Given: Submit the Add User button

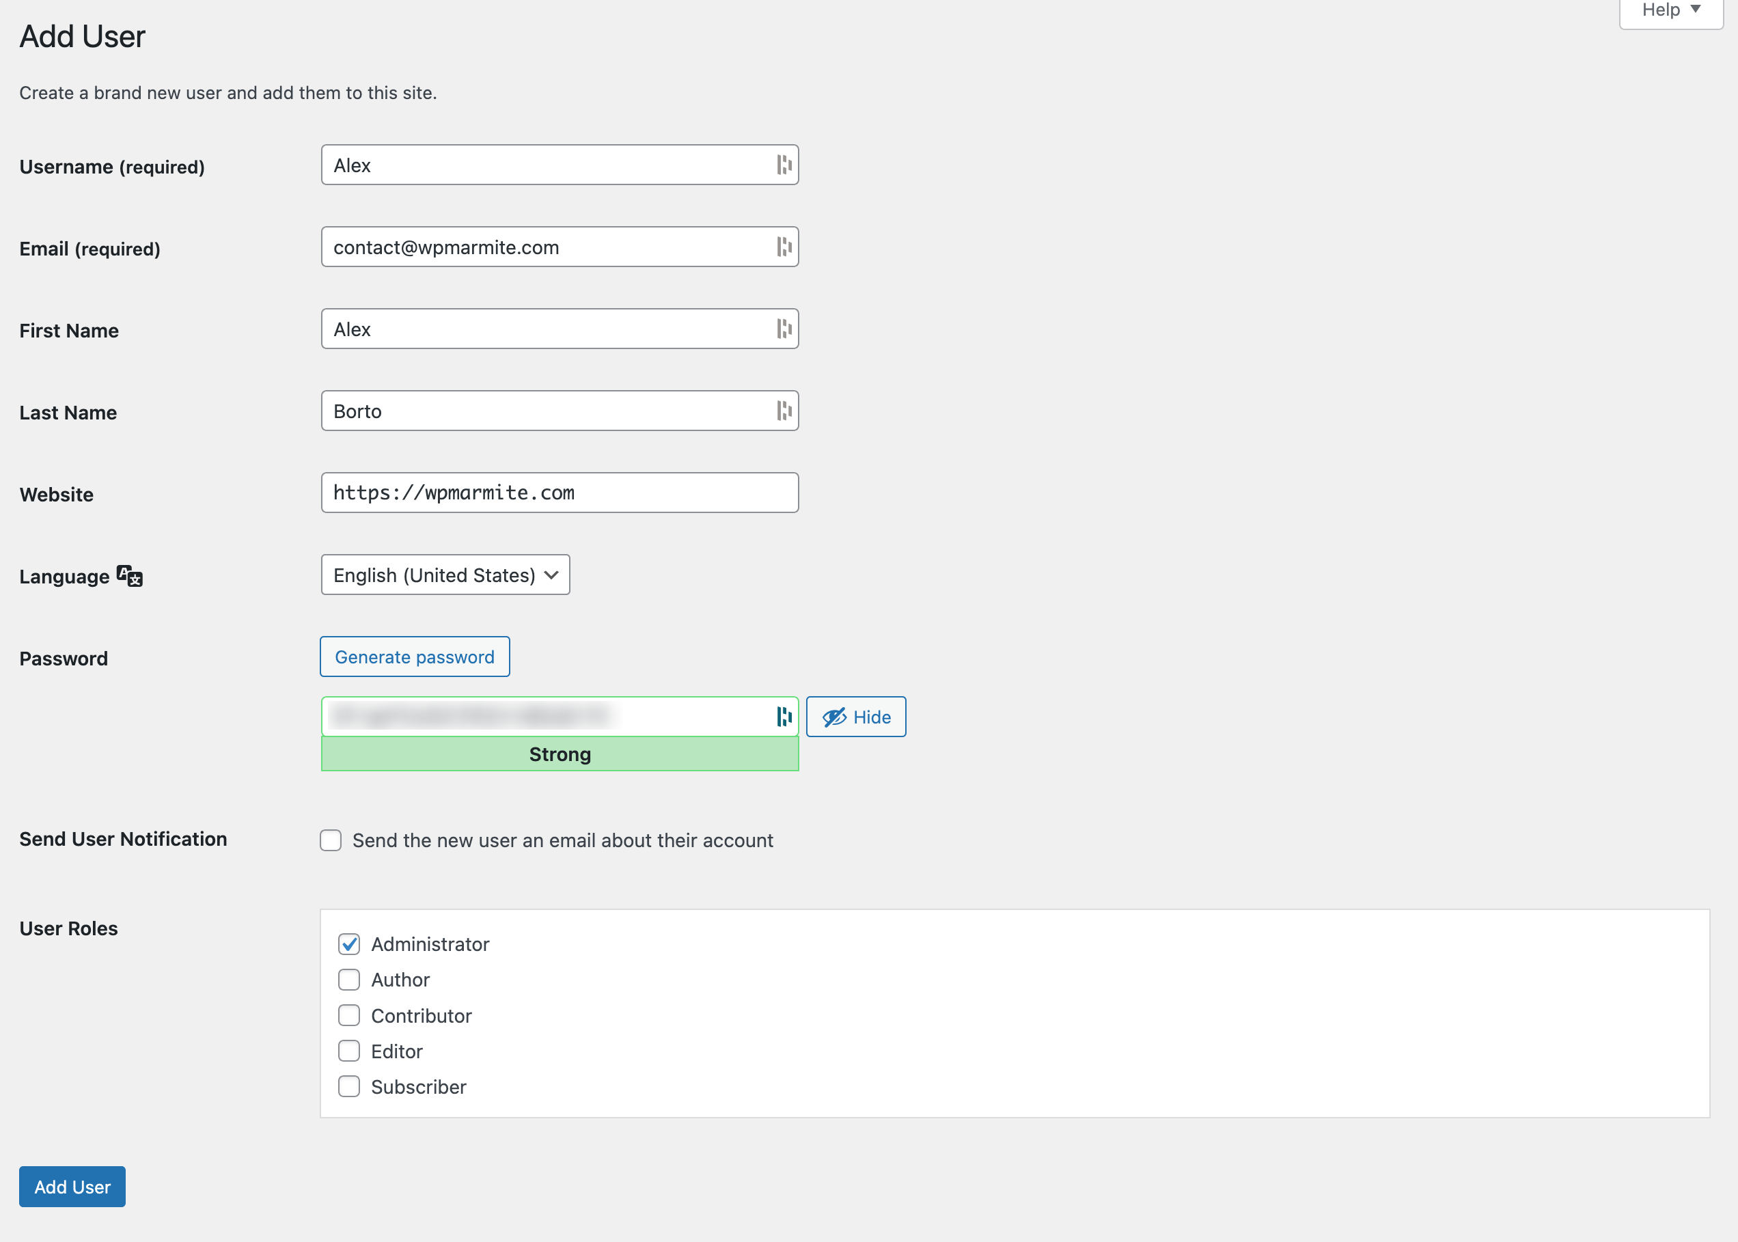Looking at the screenshot, I should pyautogui.click(x=72, y=1187).
